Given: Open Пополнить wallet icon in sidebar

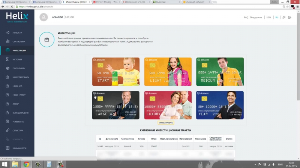Looking at the screenshot, I should pos(7,68).
